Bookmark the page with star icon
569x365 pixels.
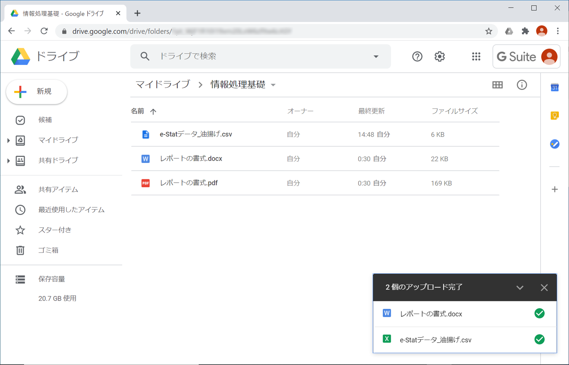coord(489,31)
